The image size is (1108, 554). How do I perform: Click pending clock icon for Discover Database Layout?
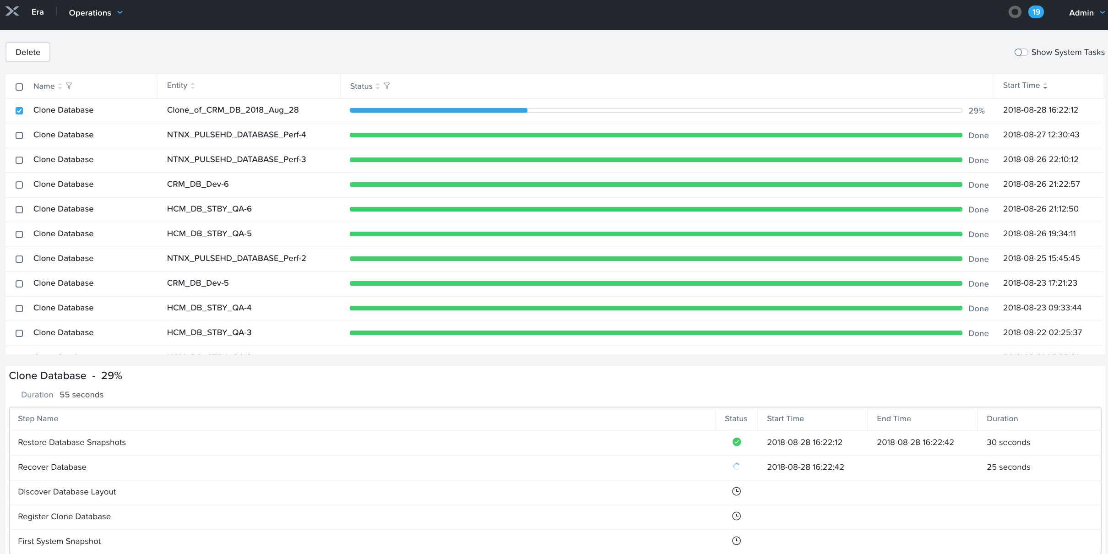click(736, 491)
